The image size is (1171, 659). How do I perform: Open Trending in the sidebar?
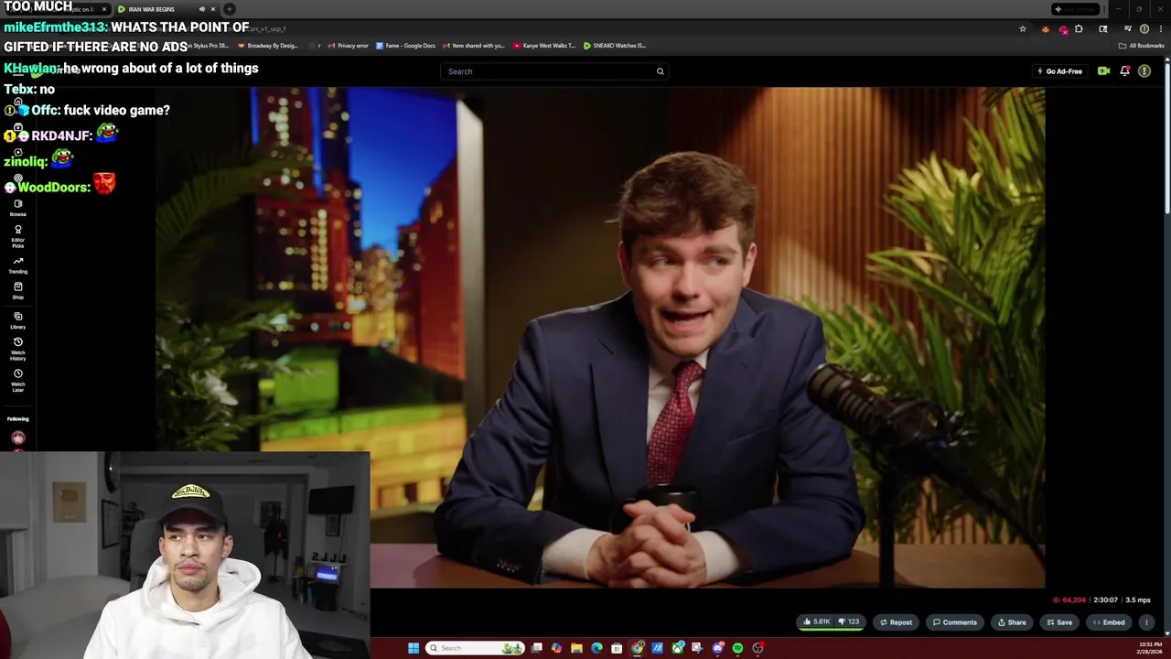pyautogui.click(x=17, y=265)
